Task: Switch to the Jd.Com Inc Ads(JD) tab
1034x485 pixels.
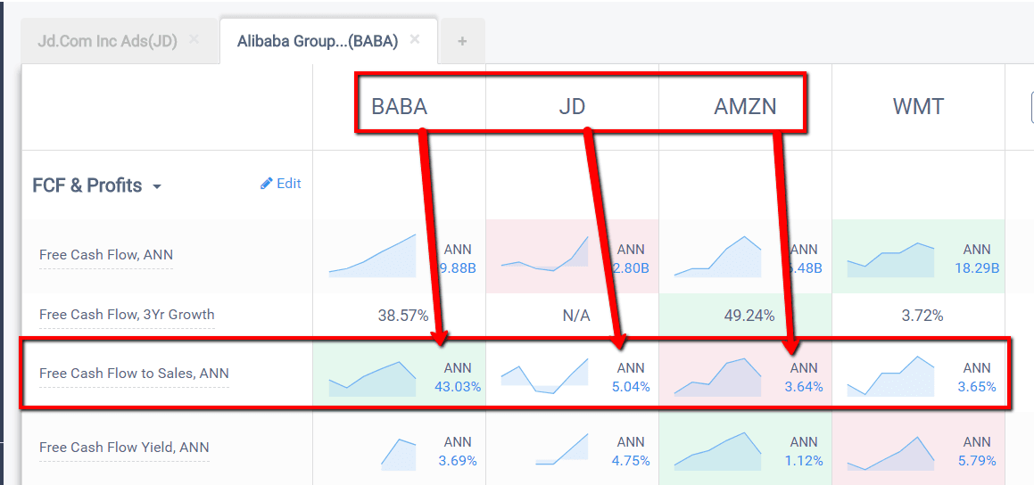Action: 107,41
